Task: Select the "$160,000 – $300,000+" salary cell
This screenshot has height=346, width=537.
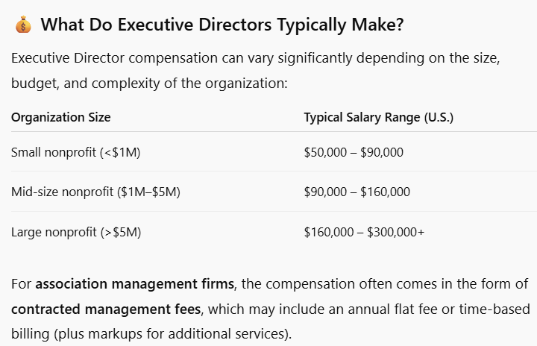Action: coord(364,232)
